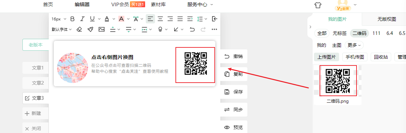Click the 预览 side button
The image size is (406, 133).
click(234, 127)
